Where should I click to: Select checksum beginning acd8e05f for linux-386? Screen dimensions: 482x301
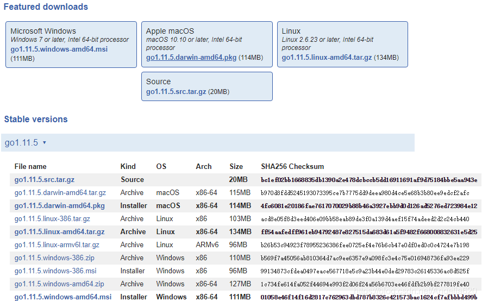tap(365, 219)
